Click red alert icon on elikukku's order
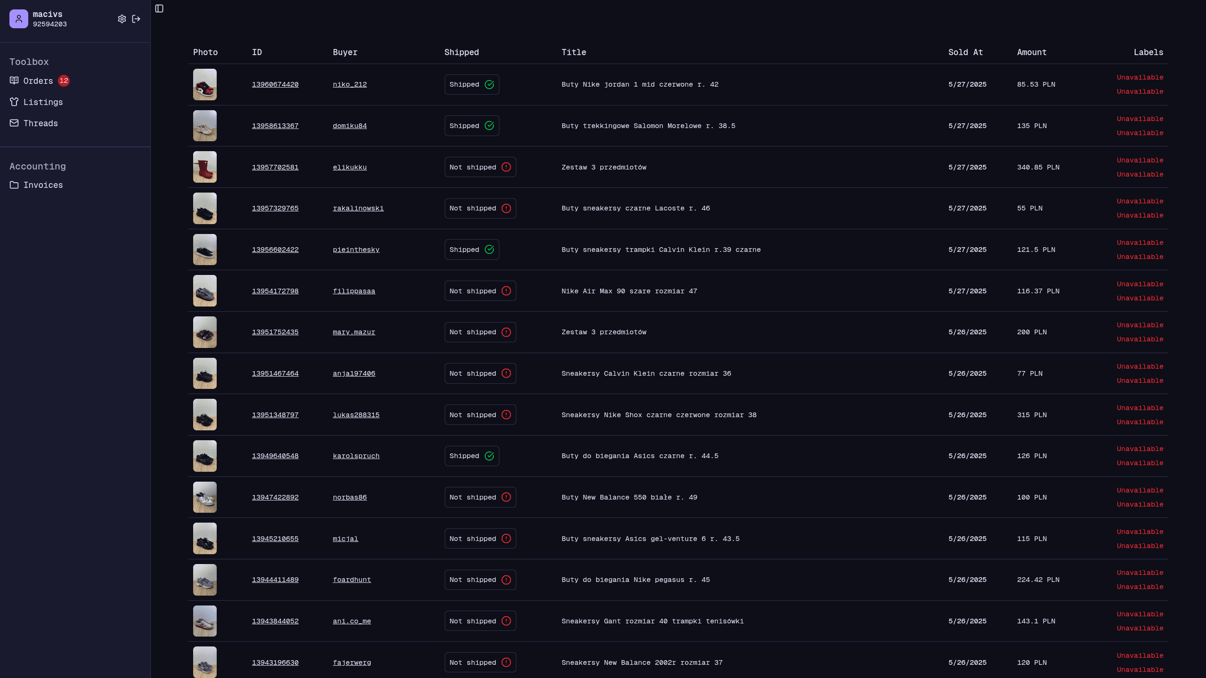1206x678 pixels. 506,167
